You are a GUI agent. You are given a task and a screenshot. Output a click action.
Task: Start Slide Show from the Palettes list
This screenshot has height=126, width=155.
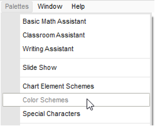(x=76, y=68)
